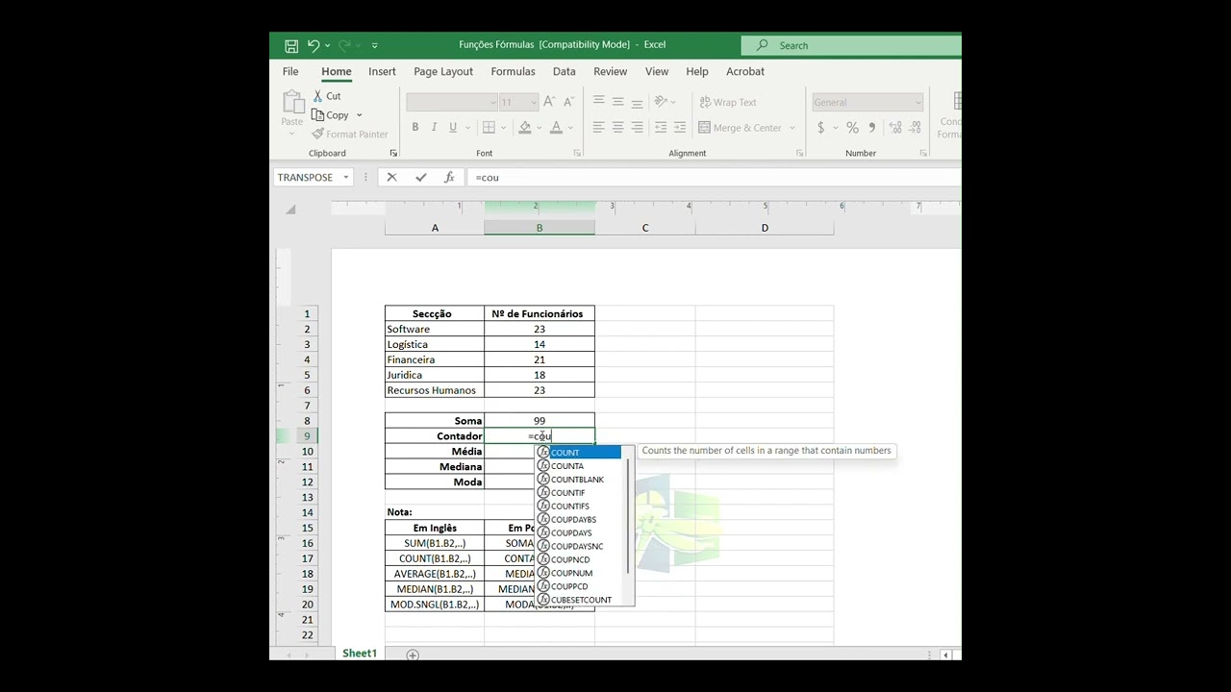This screenshot has height=692, width=1231.
Task: Click the Undo arrow icon
Action: (x=314, y=45)
